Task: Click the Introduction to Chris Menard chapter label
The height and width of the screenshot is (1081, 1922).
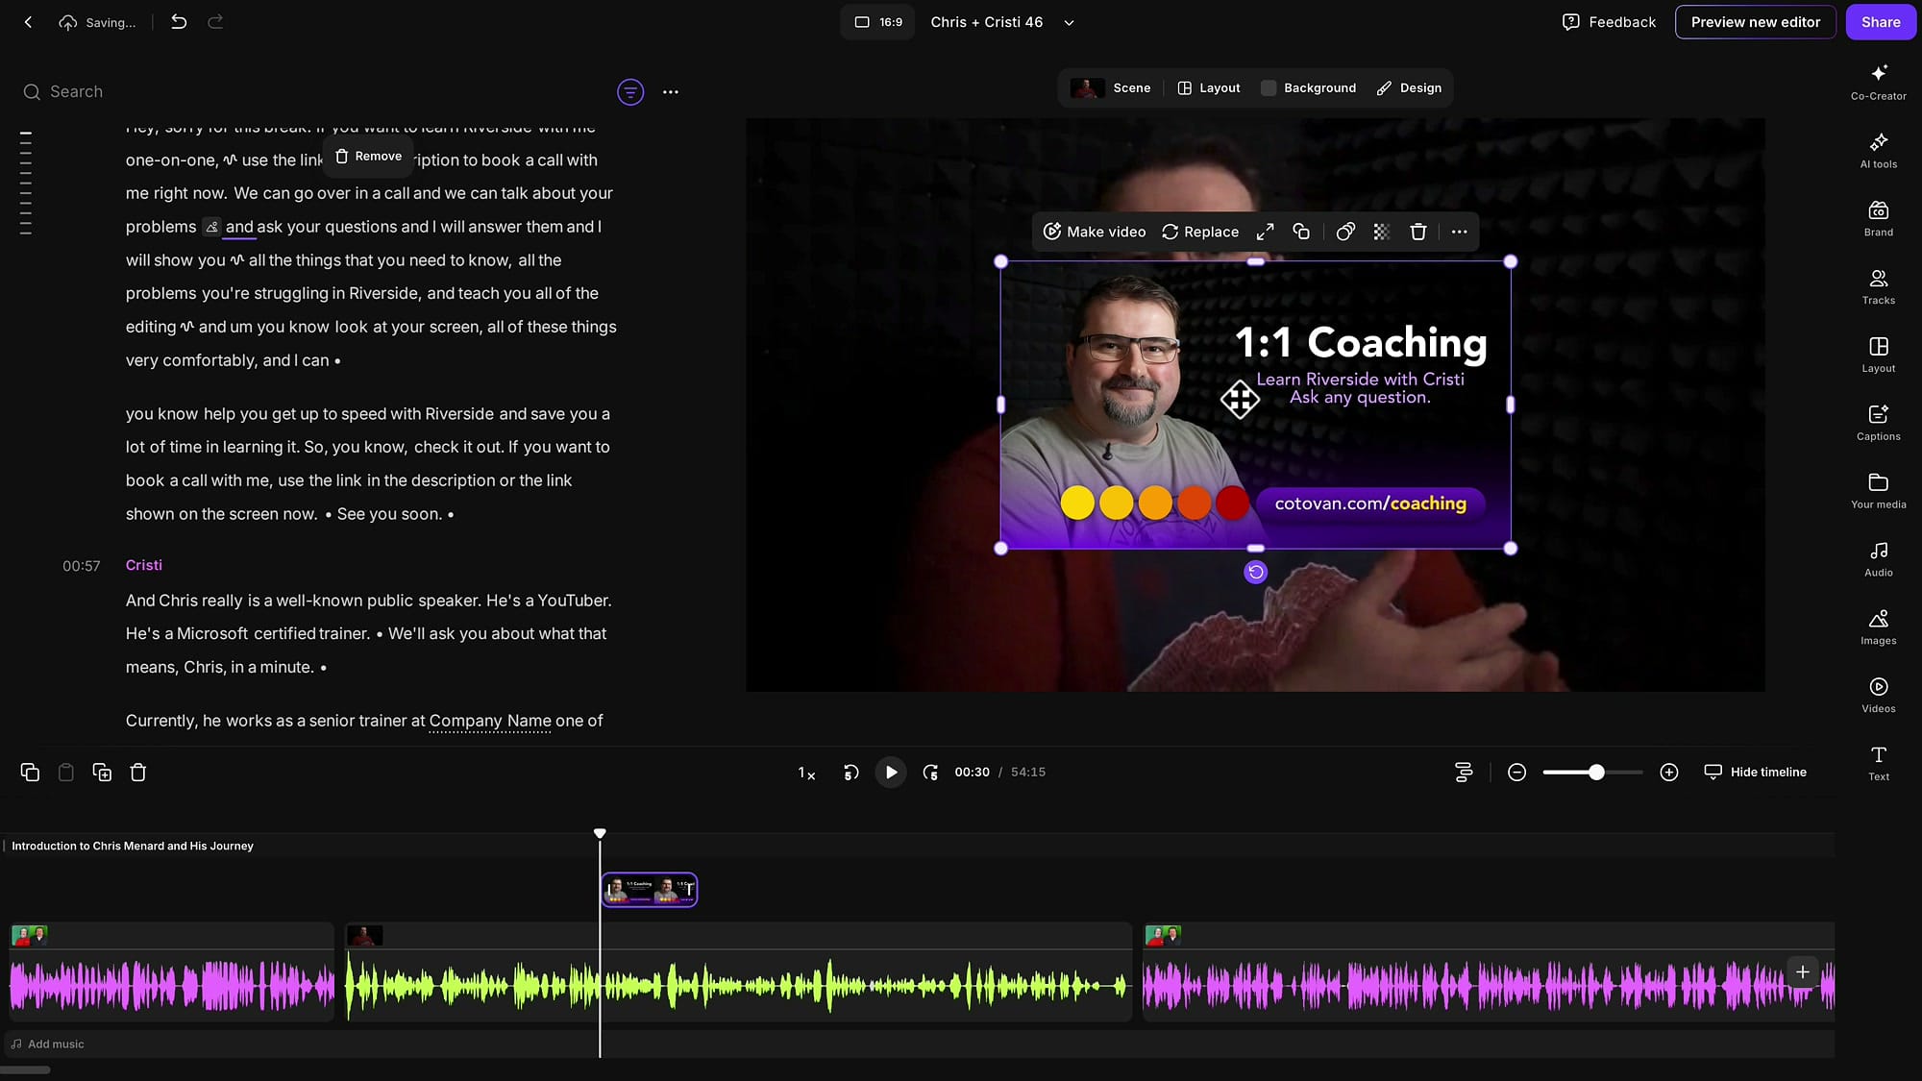Action: 133,847
